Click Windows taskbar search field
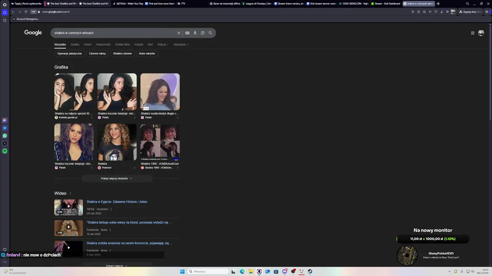 tap(208, 271)
